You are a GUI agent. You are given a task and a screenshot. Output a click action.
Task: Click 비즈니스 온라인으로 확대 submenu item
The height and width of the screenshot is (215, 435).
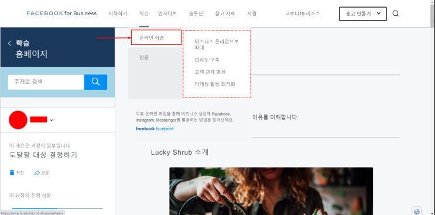tap(217, 44)
